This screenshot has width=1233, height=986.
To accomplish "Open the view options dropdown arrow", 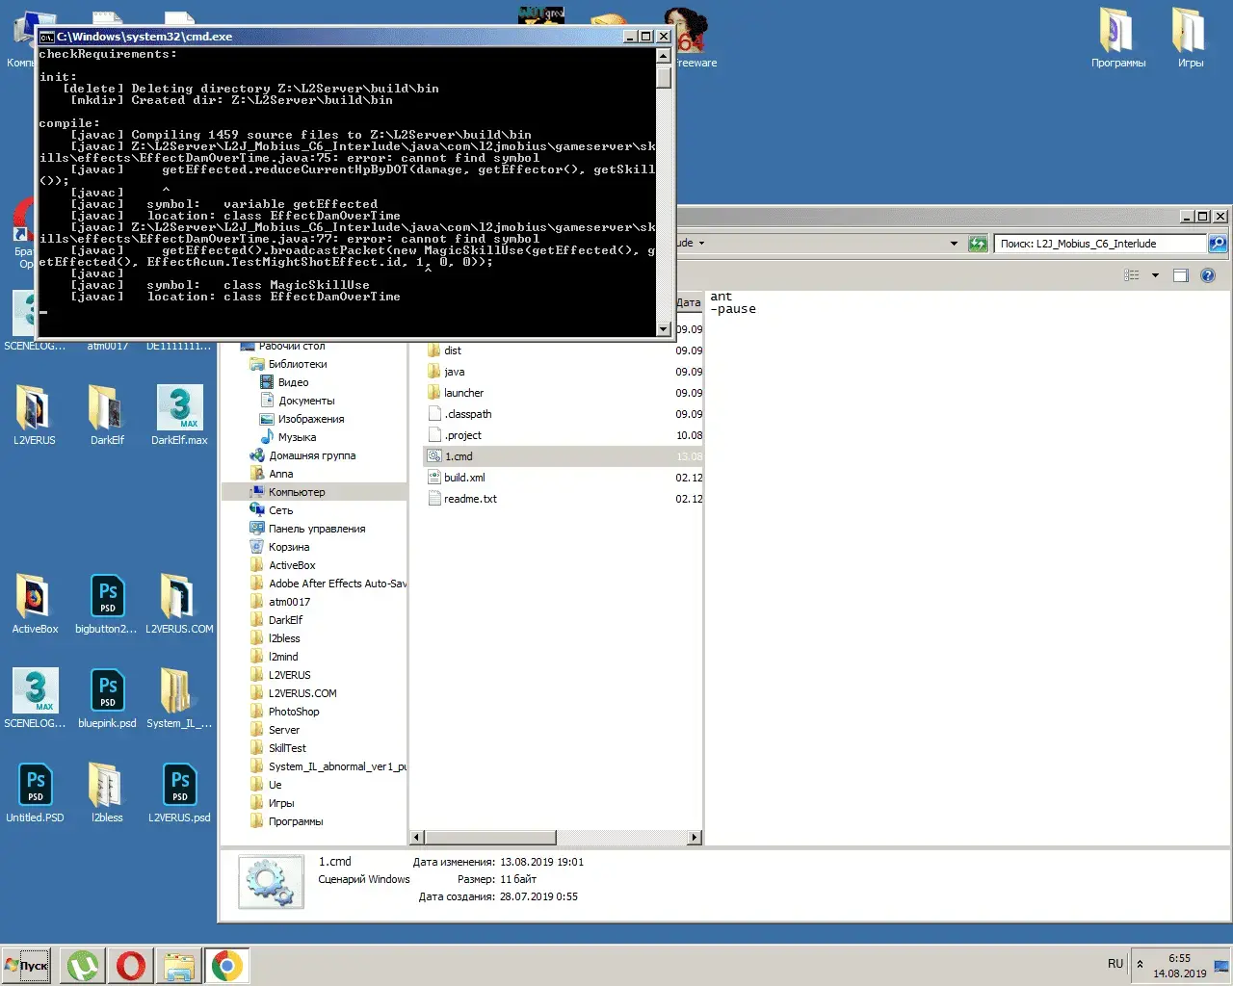I will click(1155, 275).
